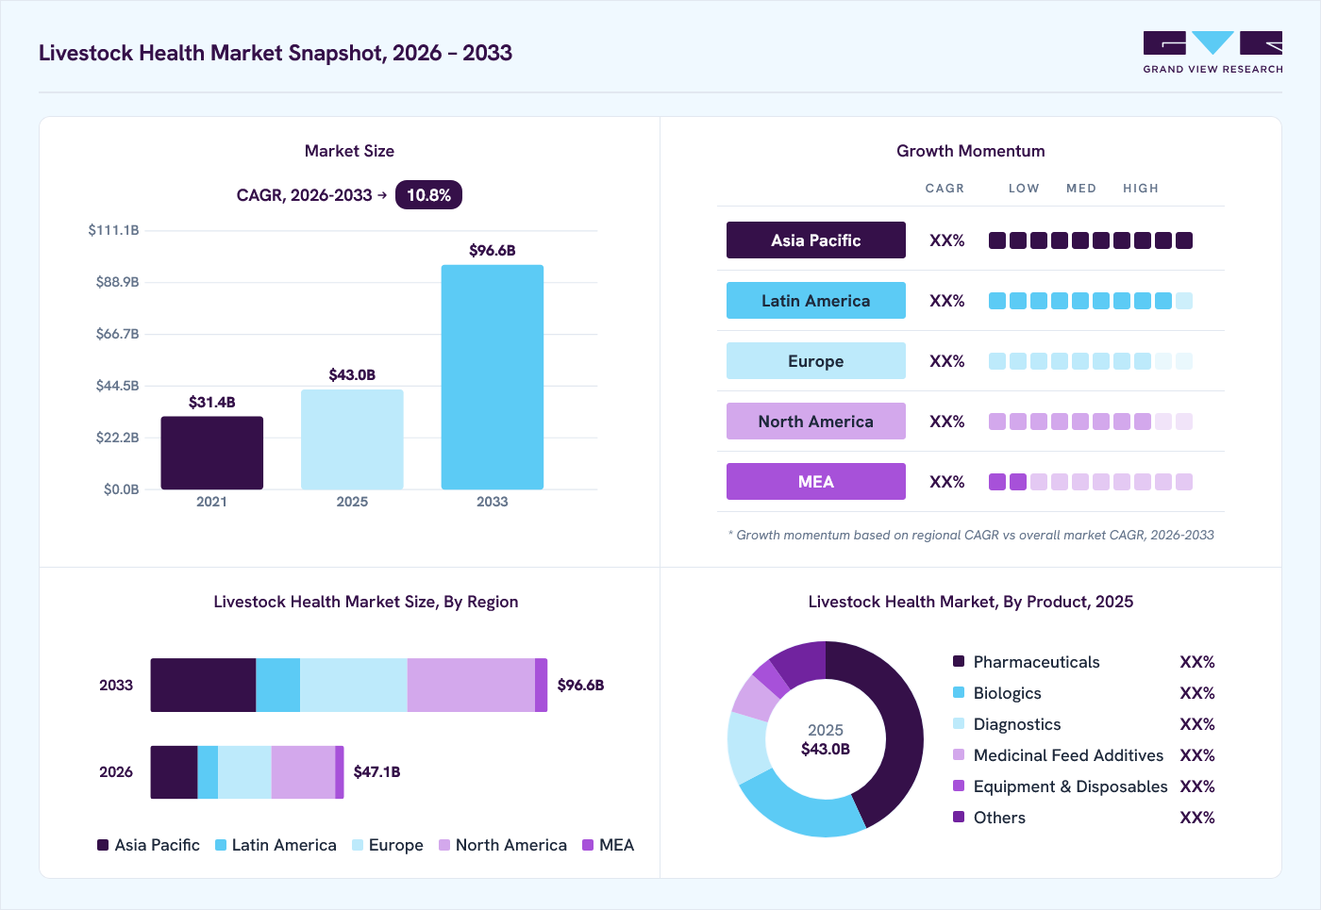Click the "$47.1B" total for 2026

[x=377, y=772]
